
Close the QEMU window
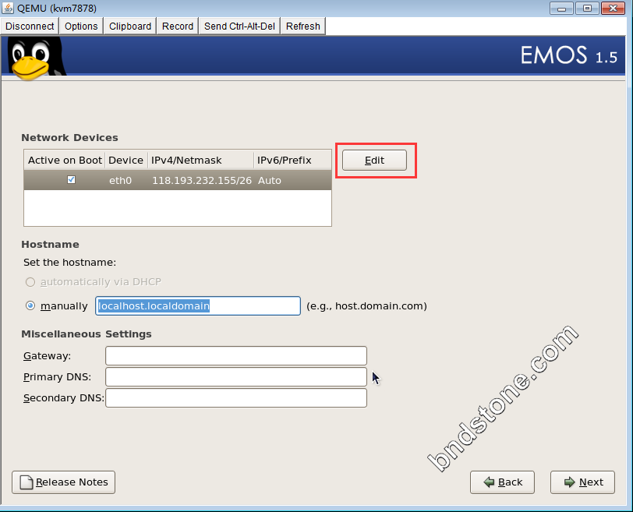613,8
